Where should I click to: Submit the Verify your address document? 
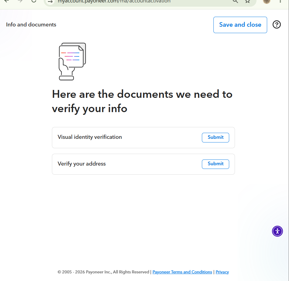215,164
